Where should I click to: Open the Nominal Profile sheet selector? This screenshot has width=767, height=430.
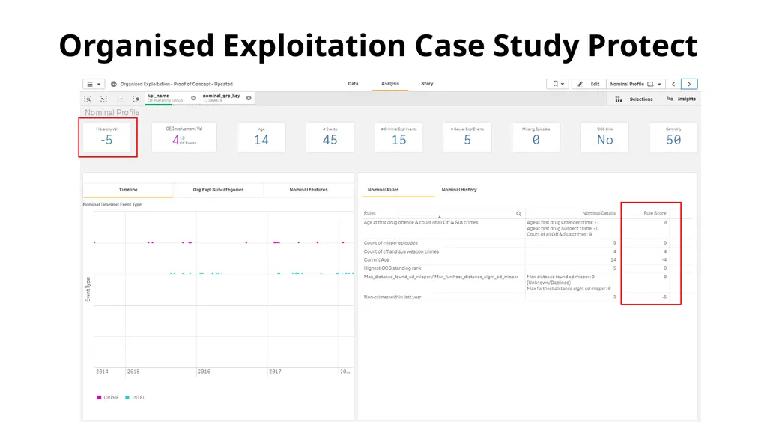635,84
